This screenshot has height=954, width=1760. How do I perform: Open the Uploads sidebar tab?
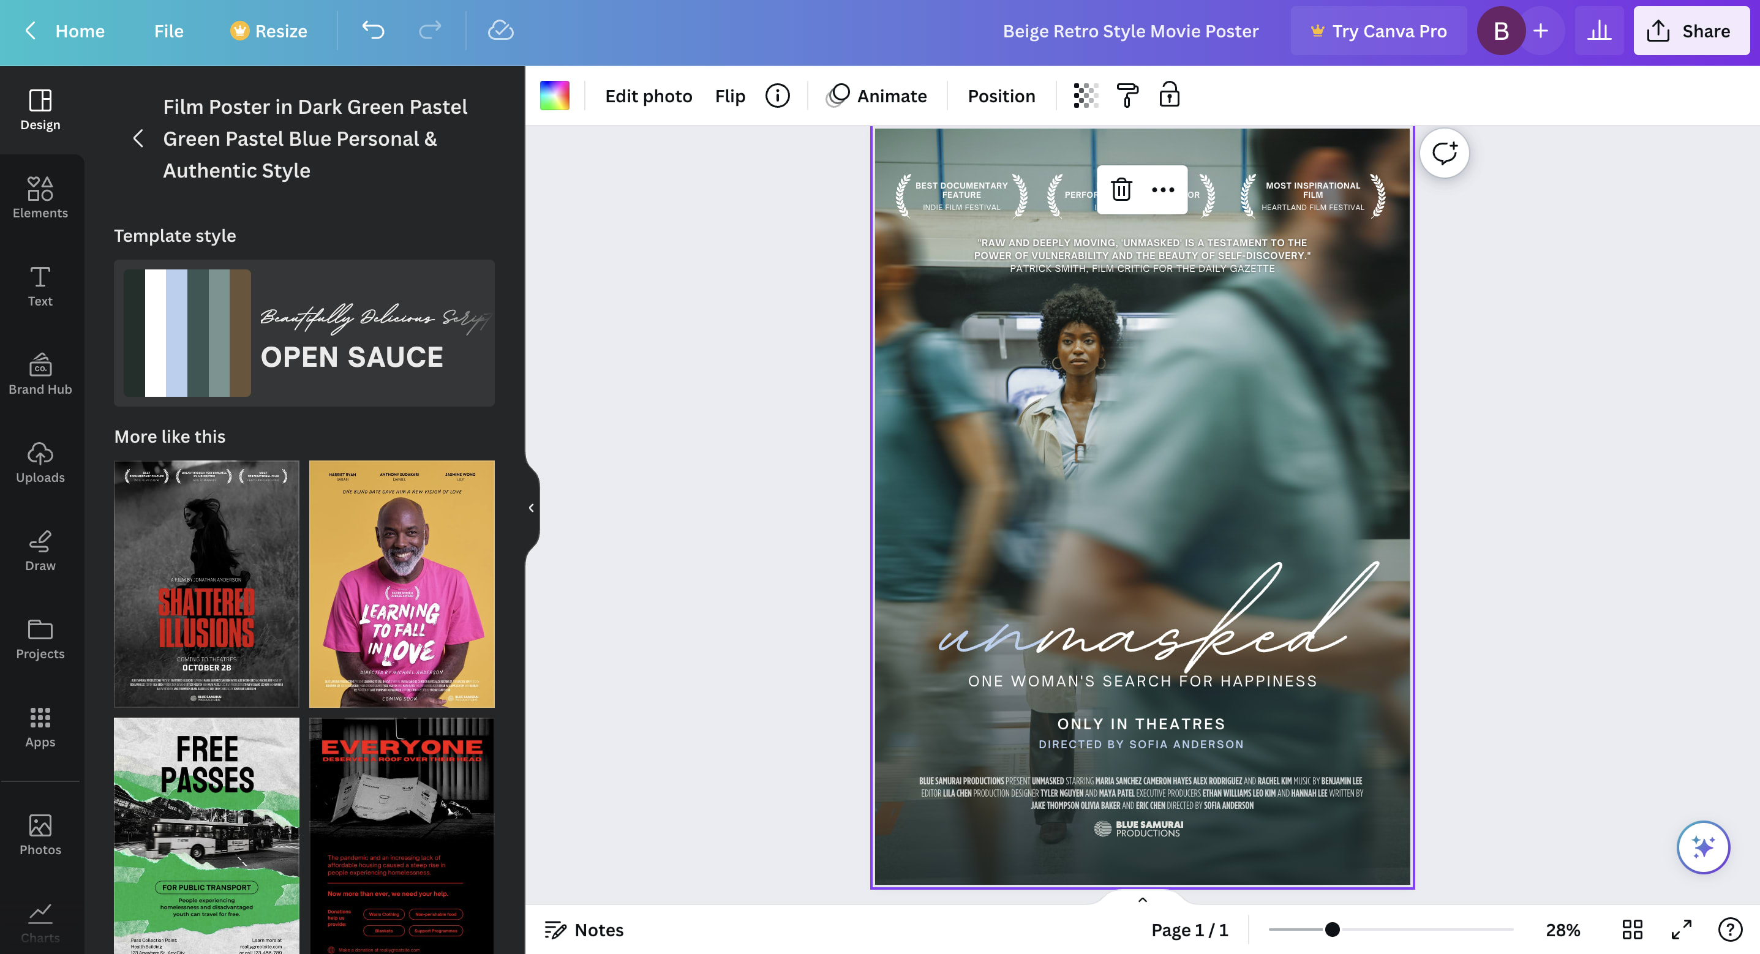tap(40, 463)
